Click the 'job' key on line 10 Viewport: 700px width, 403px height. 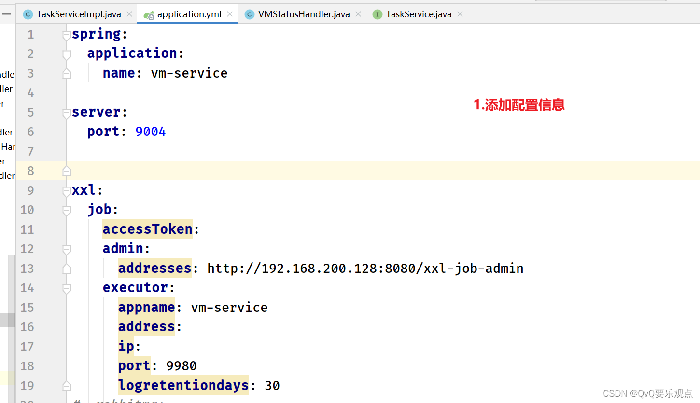tap(99, 210)
